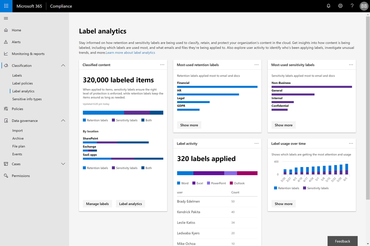This screenshot has width=370, height=246.
Task: Open the Import page
Action: point(17,130)
